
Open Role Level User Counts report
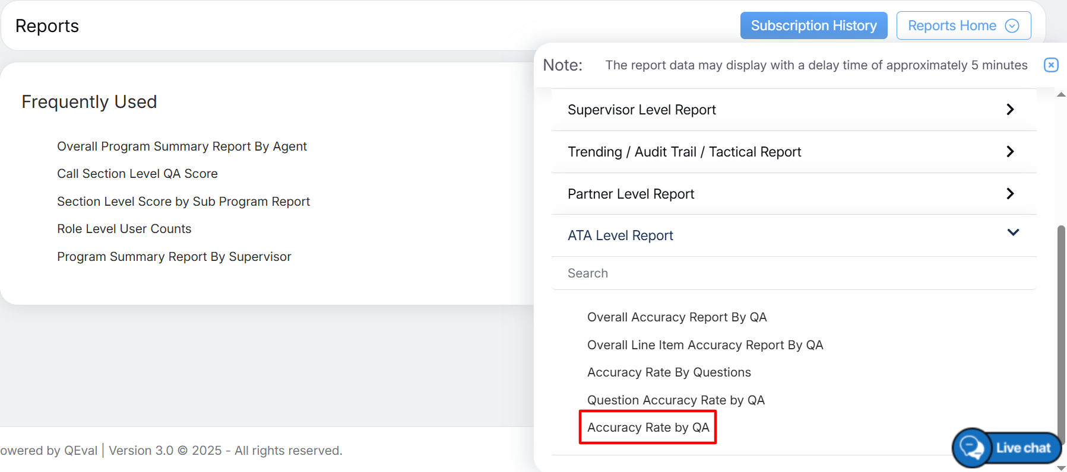(124, 229)
